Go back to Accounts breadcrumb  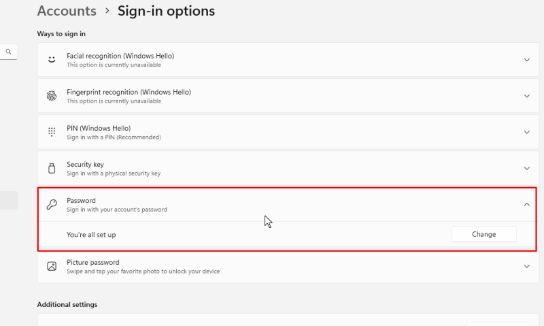(x=67, y=11)
